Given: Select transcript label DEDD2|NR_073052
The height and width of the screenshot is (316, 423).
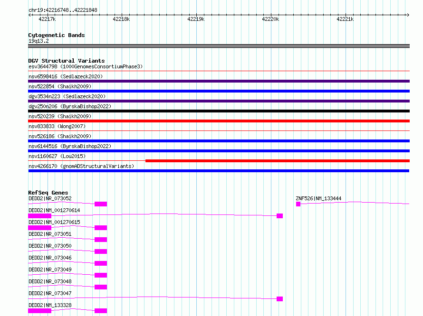Looking at the screenshot, I should pos(50,198).
